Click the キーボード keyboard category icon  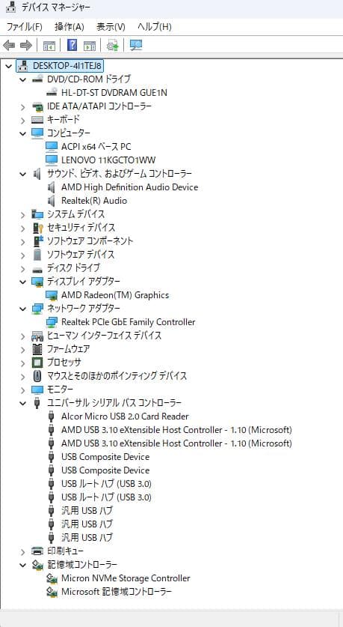pyautogui.click(x=37, y=120)
